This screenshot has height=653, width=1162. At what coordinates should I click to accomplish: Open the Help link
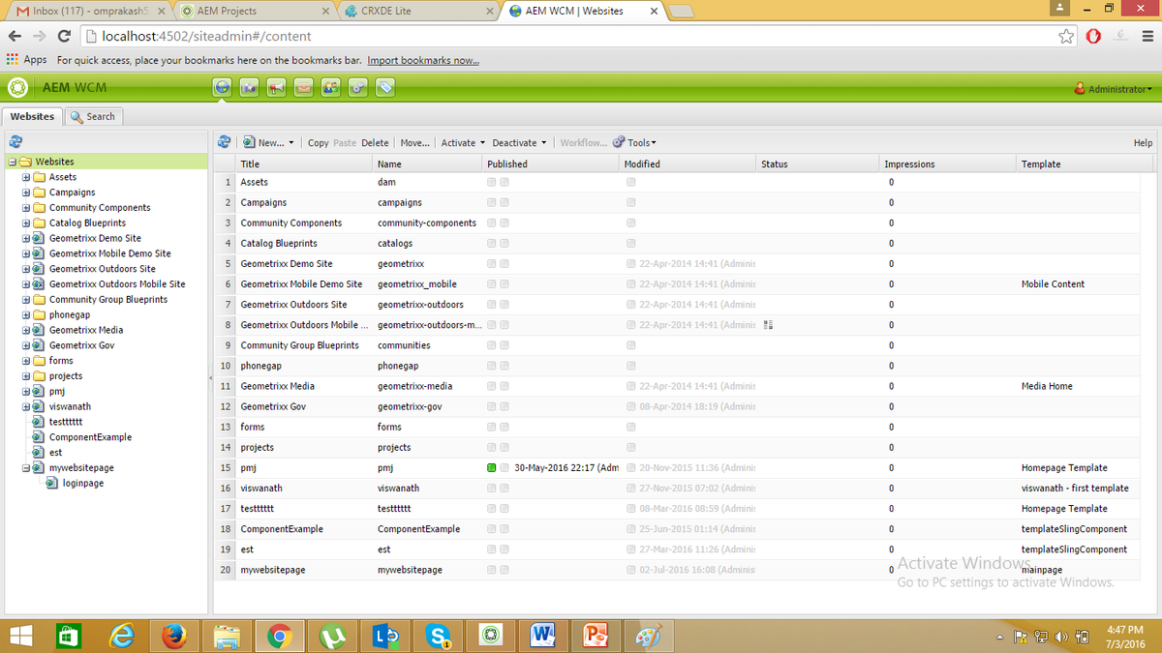[1143, 143]
